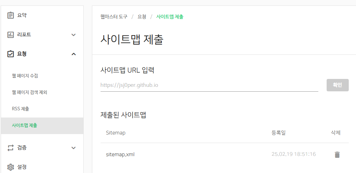
Task: Click the 확인 button
Action: [338, 85]
